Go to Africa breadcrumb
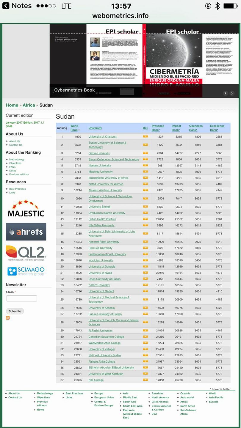This screenshot has width=241, height=428. pyautogui.click(x=29, y=105)
